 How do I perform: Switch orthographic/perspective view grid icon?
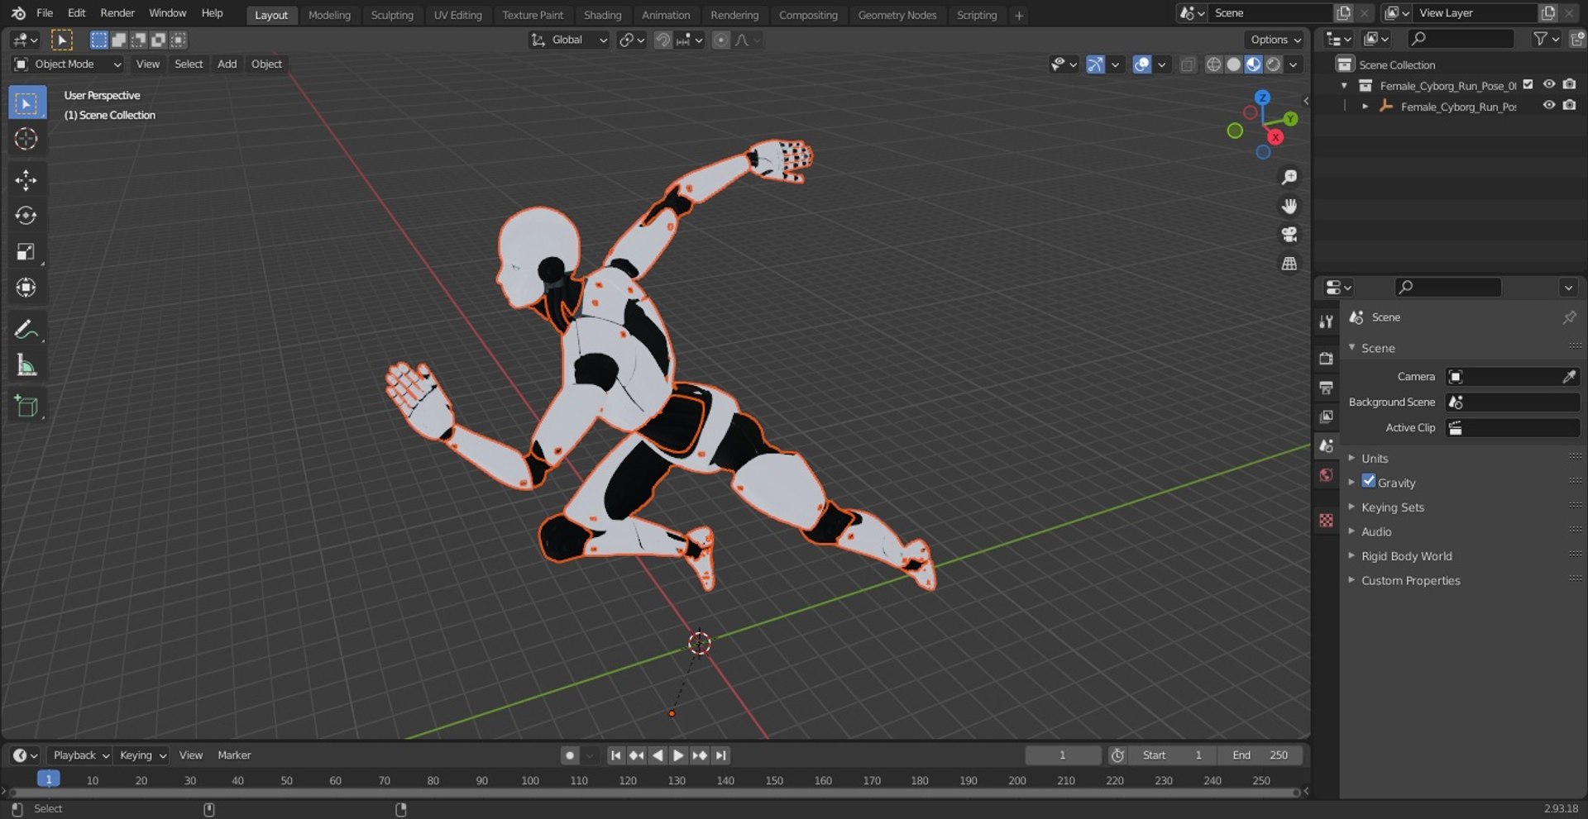[x=1289, y=264]
